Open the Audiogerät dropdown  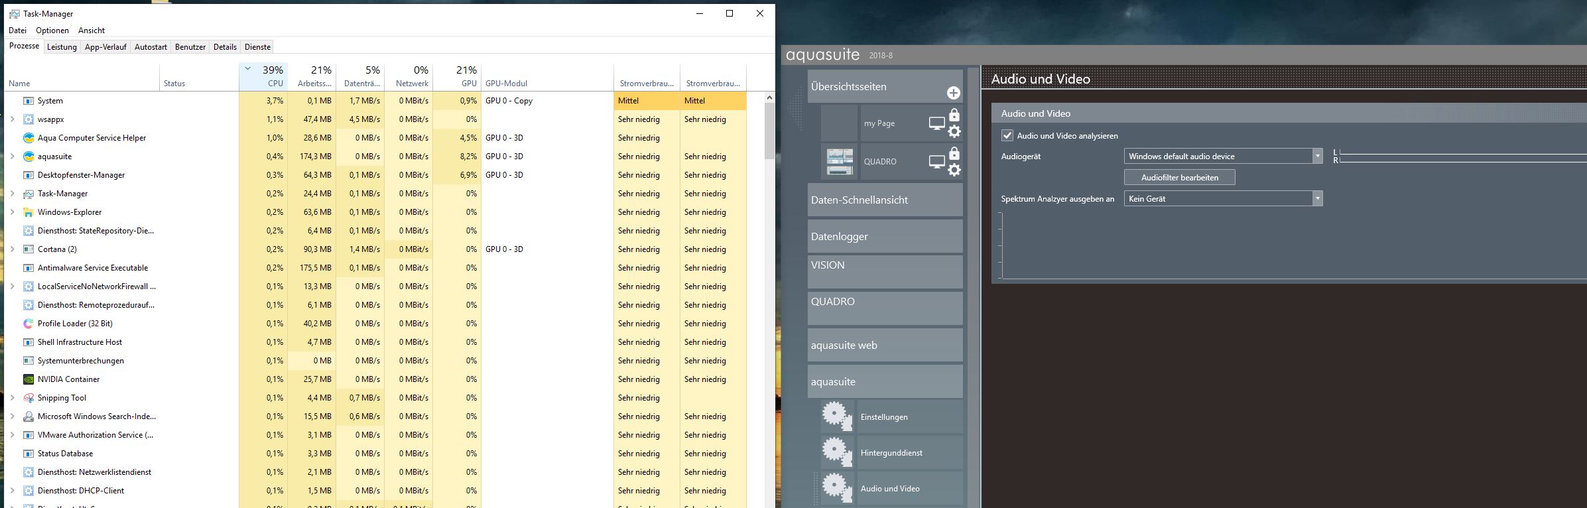click(1317, 157)
